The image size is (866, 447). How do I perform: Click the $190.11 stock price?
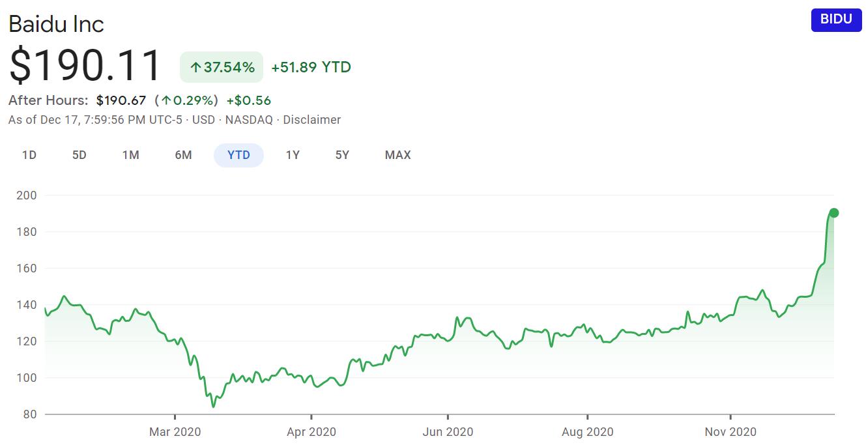tap(85, 65)
